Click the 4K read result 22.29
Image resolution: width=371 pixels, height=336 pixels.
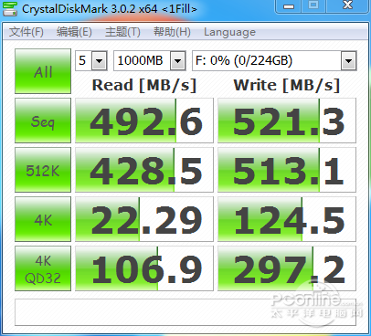(x=144, y=219)
